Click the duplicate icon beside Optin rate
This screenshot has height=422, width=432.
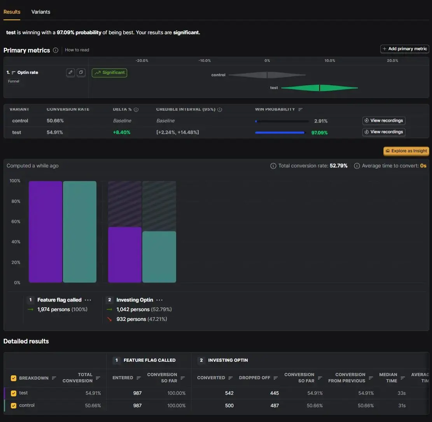pyautogui.click(x=81, y=72)
